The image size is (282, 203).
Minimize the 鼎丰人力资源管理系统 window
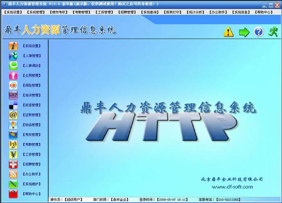coord(264,5)
